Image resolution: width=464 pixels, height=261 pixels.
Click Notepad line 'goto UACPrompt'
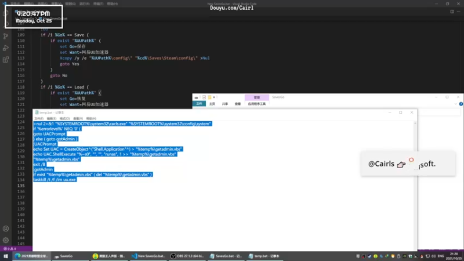pos(49,134)
